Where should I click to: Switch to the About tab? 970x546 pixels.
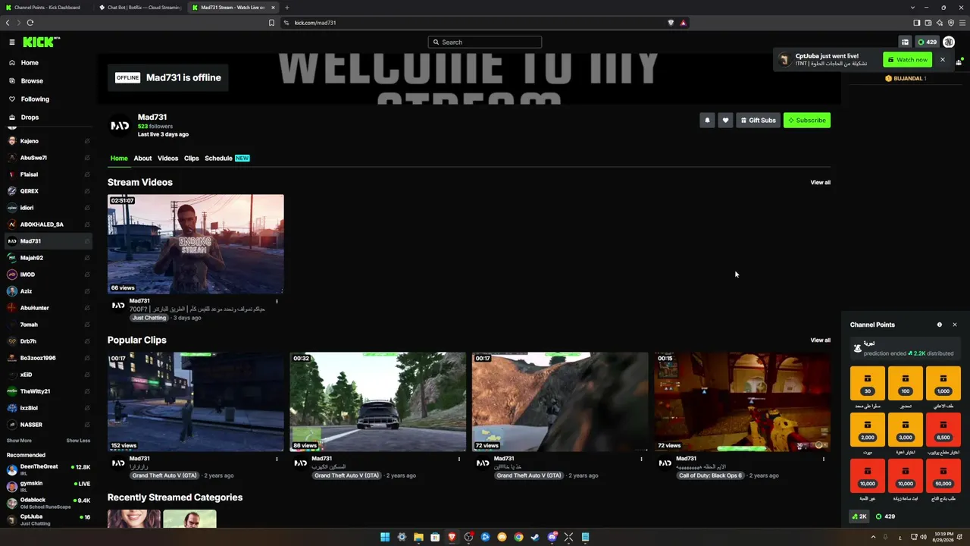pyautogui.click(x=142, y=158)
